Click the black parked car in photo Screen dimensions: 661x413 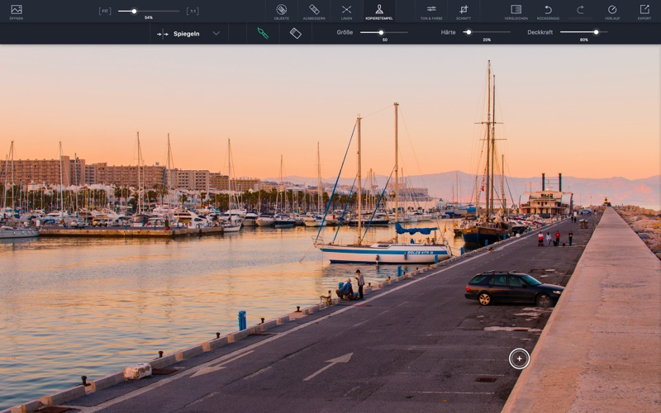pos(514,288)
